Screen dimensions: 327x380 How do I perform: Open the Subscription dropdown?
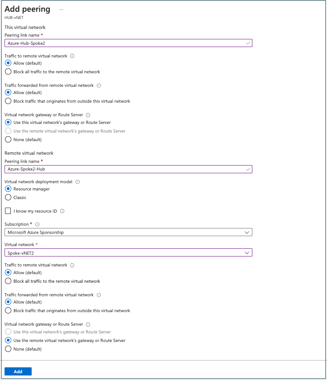[247, 232]
